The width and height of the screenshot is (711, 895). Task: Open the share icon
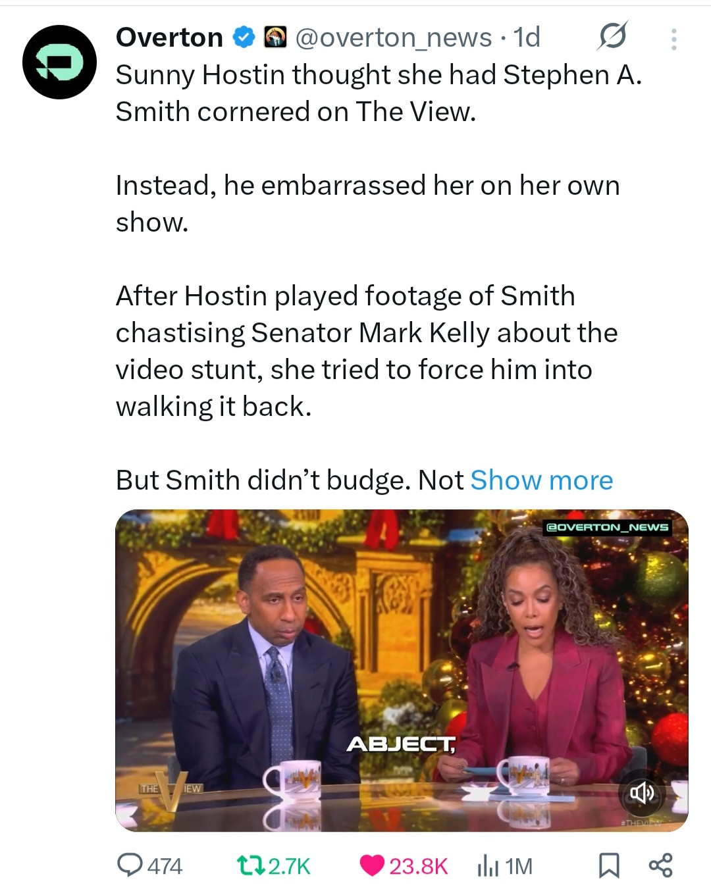click(660, 865)
